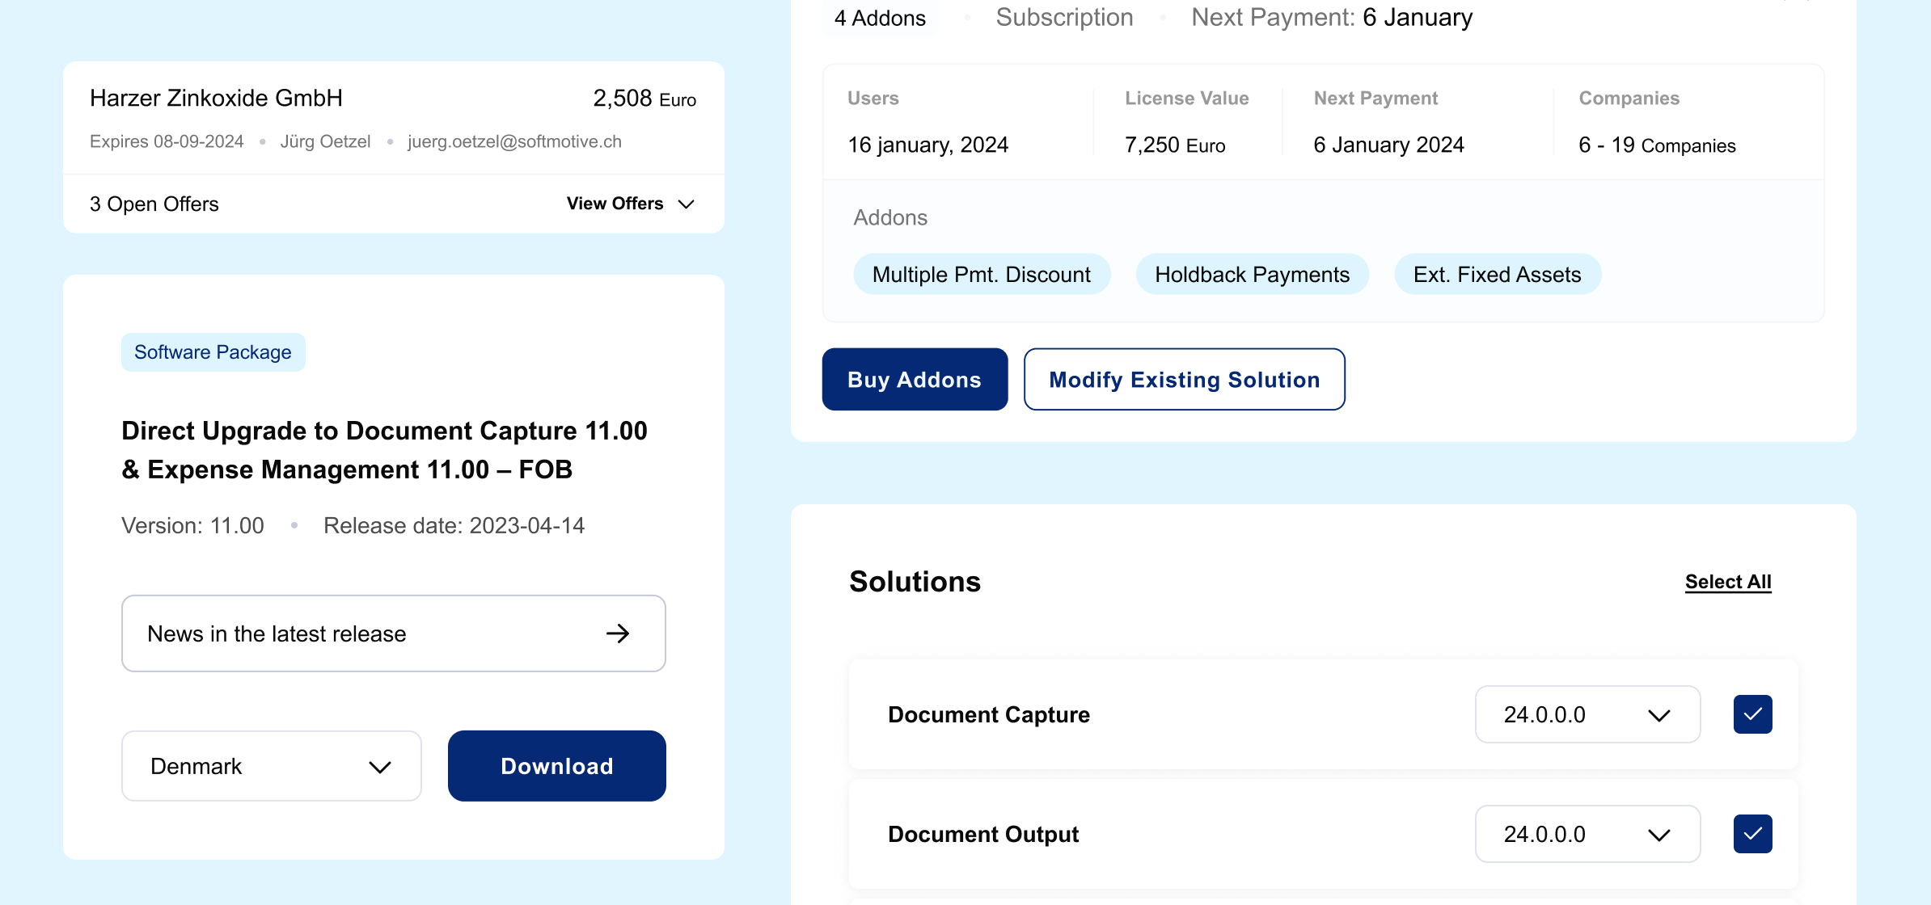Toggle the Document Capture checkbox

tap(1752, 714)
